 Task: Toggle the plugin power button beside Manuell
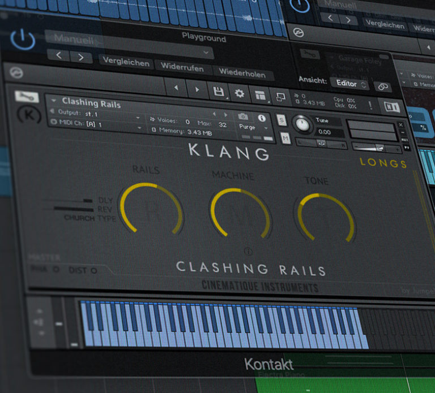pos(23,40)
